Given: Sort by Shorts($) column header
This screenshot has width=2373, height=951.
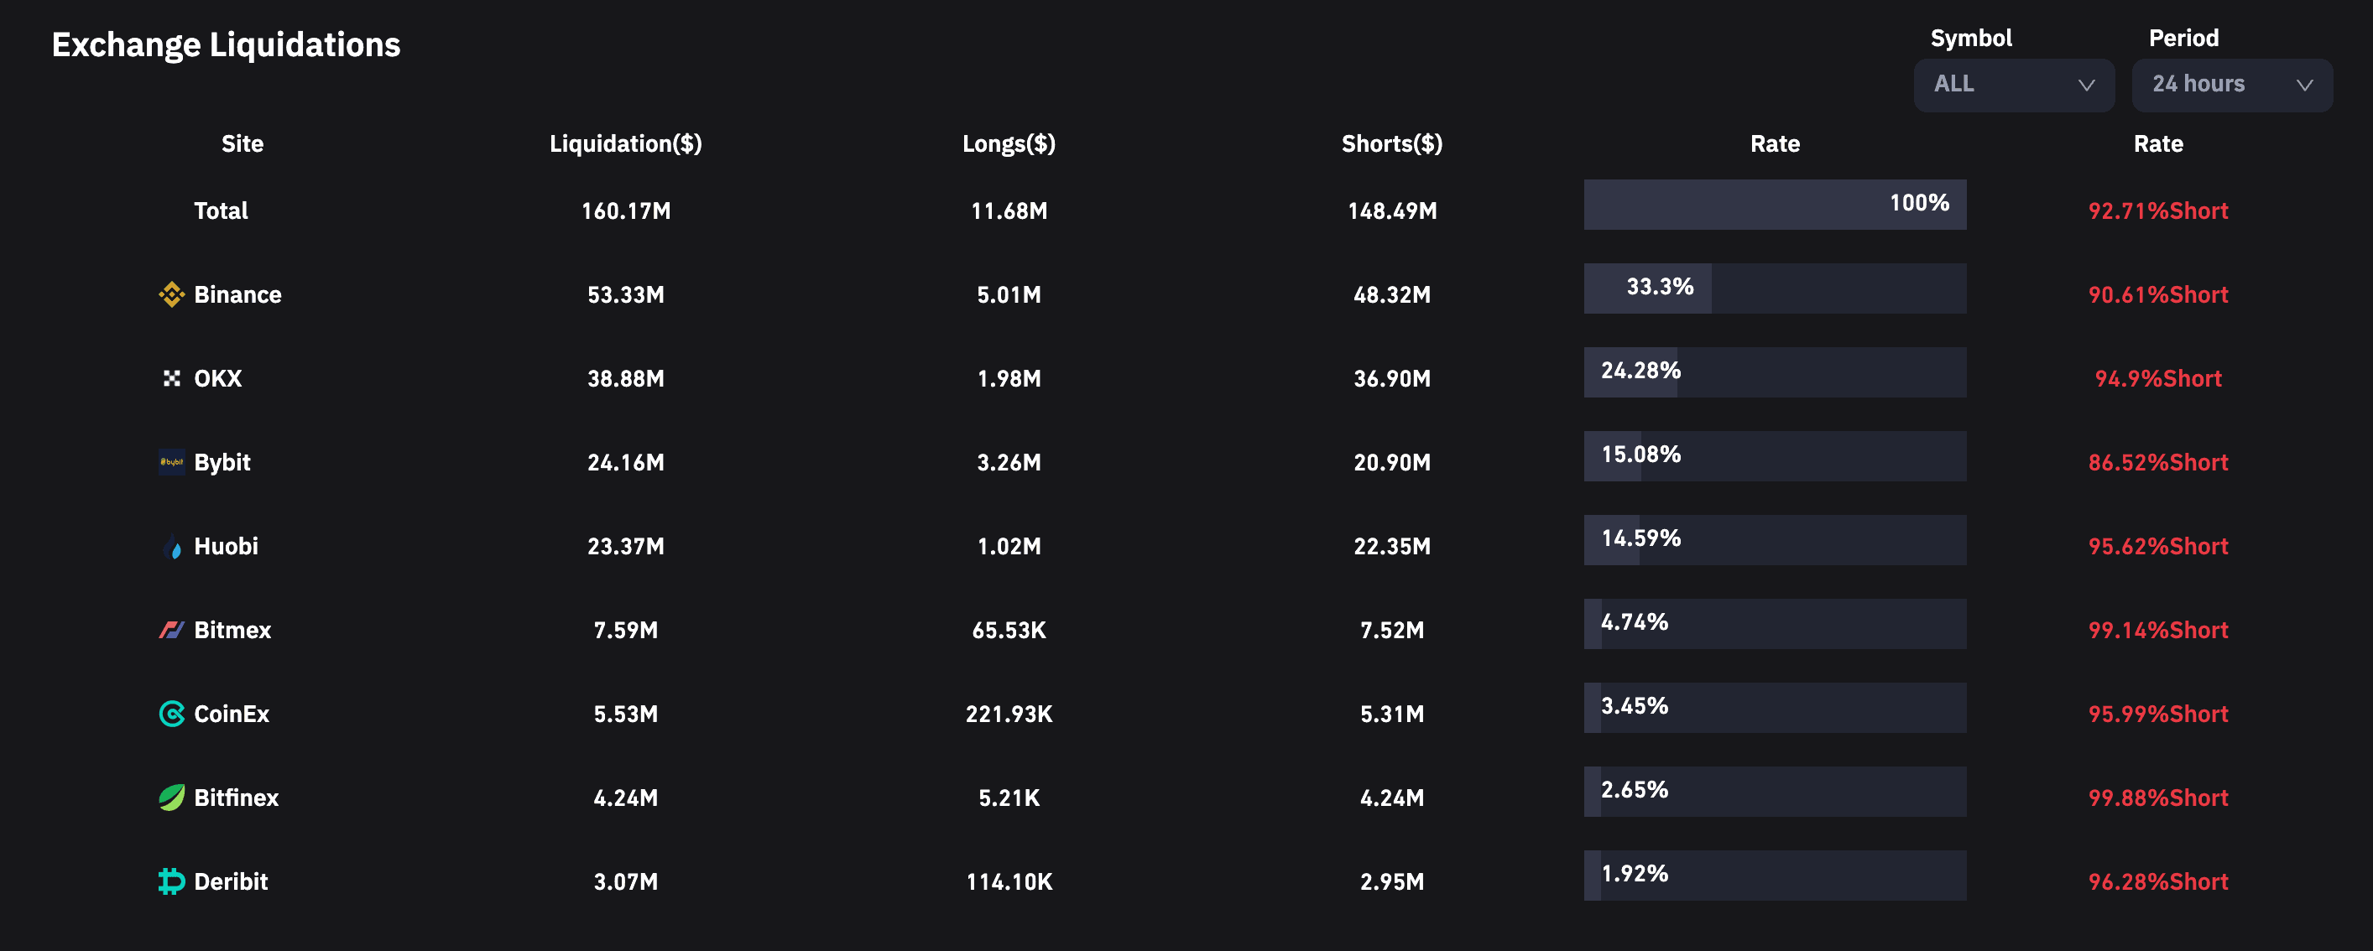Looking at the screenshot, I should pos(1392,144).
